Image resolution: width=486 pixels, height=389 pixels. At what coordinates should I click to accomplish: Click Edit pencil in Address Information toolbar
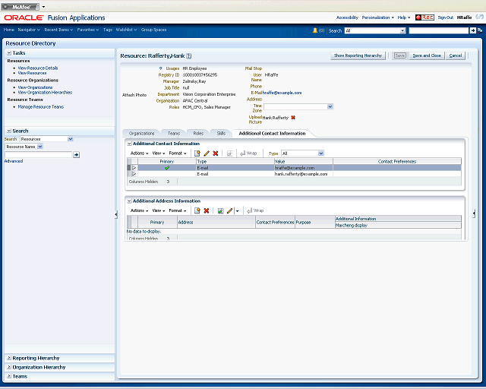pos(229,210)
